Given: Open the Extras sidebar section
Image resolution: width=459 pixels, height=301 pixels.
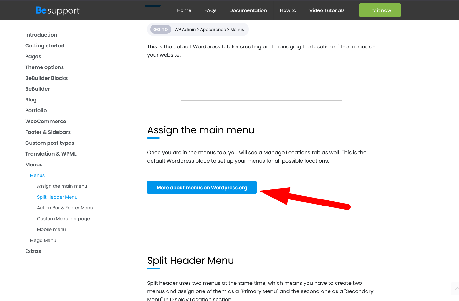Looking at the screenshot, I should coord(33,251).
